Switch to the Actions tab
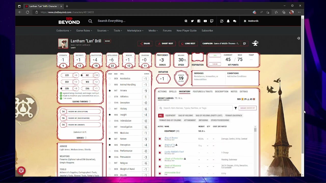Viewport: 326px width, 183px height. tap(162, 91)
